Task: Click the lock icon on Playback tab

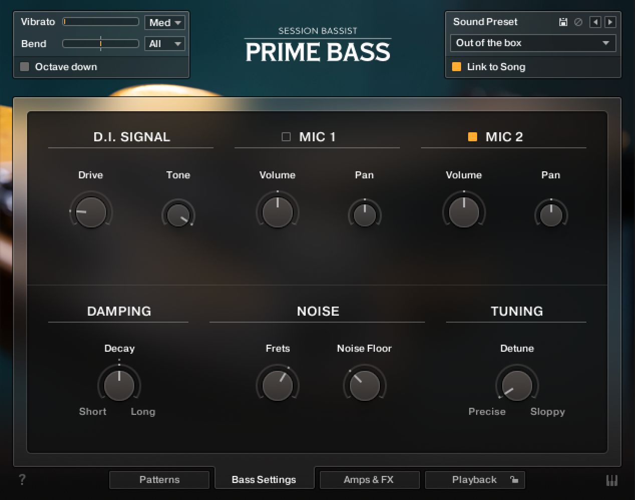Action: coord(514,479)
